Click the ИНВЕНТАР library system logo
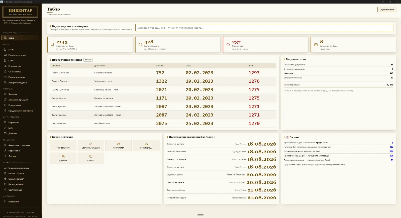 coord(20,12)
